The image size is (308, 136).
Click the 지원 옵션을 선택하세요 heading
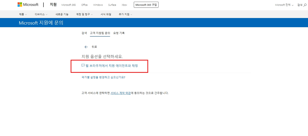point(102,57)
